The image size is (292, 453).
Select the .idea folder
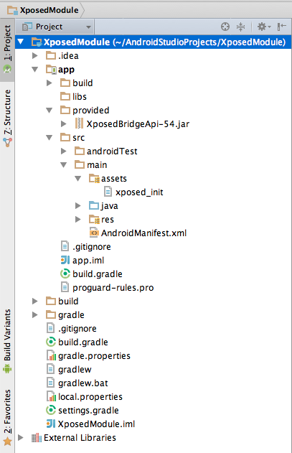tap(68, 55)
